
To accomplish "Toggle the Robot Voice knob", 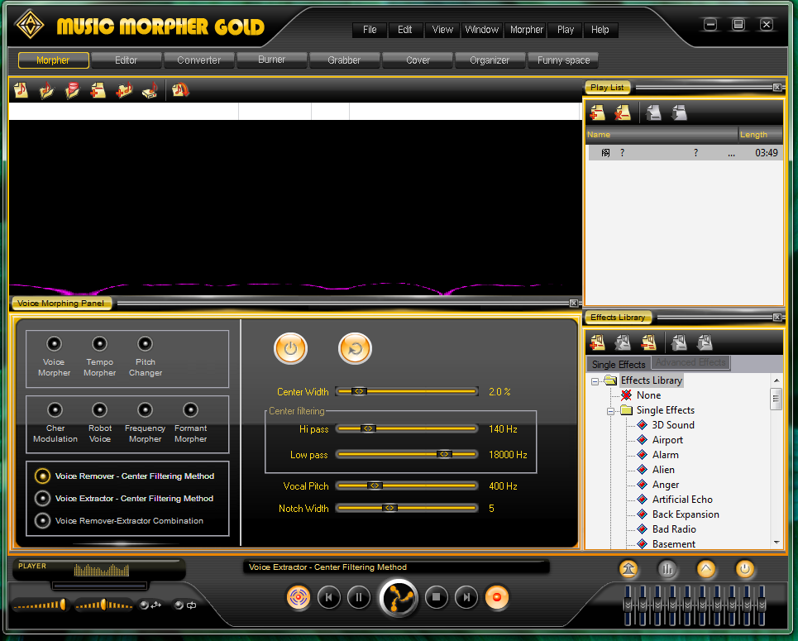I will pyautogui.click(x=100, y=410).
